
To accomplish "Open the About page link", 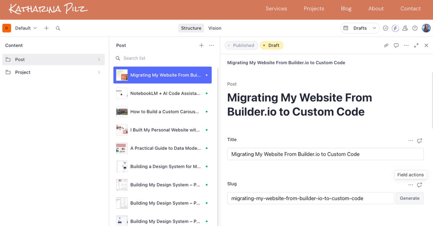I will tap(376, 9).
